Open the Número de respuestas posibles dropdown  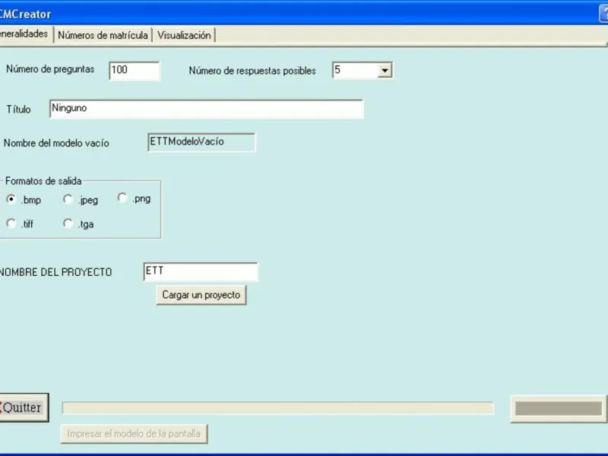(x=385, y=70)
